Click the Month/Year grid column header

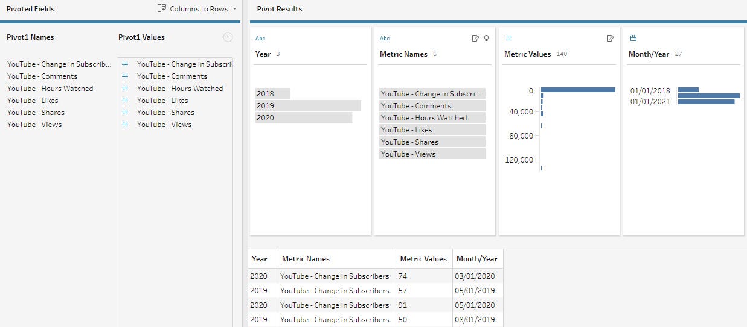pos(477,259)
